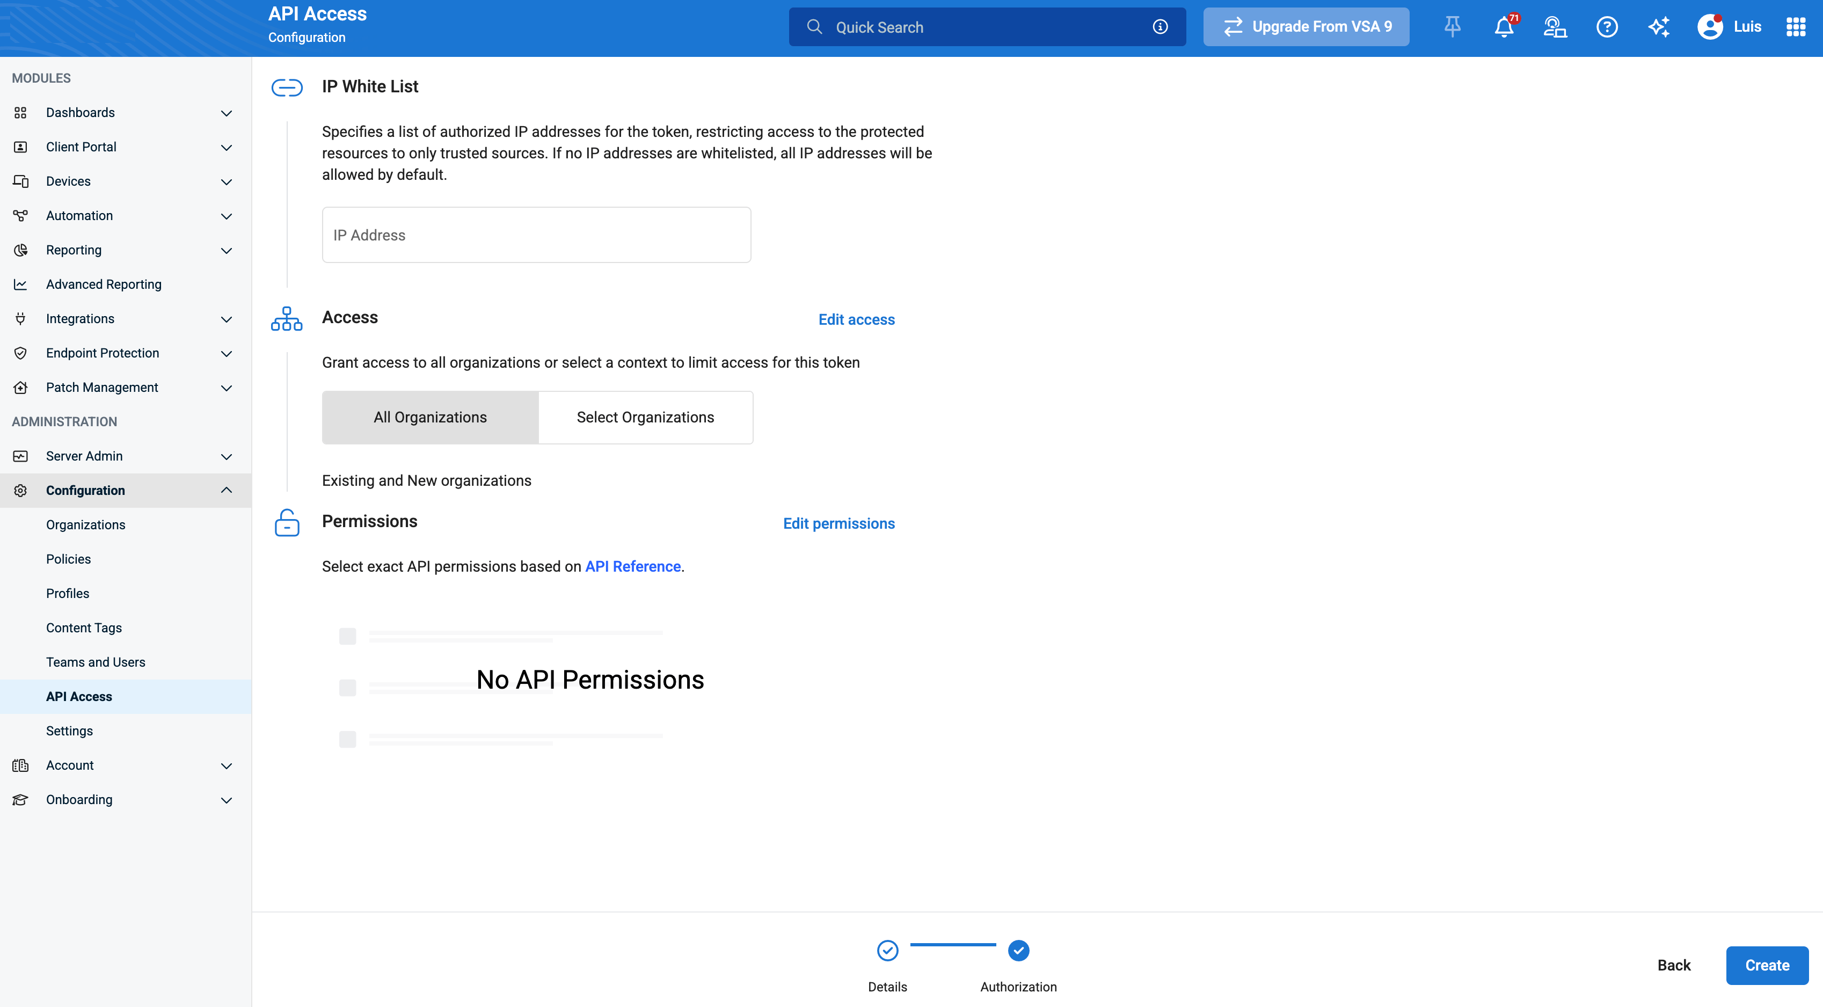The image size is (1823, 1007).
Task: Click the Authorization step marker
Action: point(1018,951)
